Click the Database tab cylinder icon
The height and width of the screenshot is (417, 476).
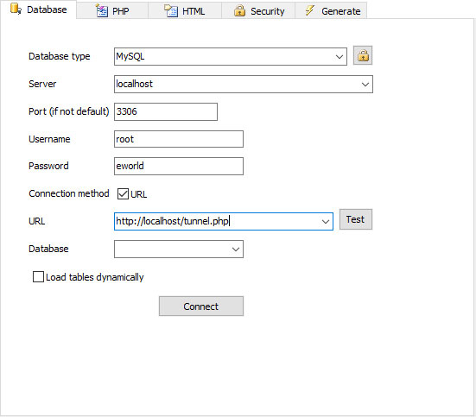coord(16,9)
